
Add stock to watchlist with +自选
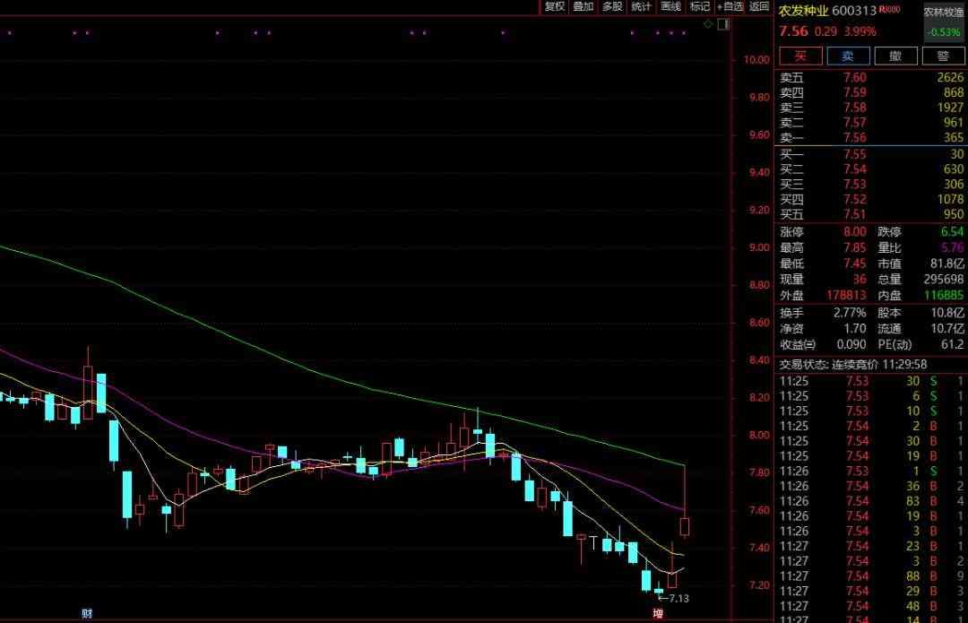730,6
